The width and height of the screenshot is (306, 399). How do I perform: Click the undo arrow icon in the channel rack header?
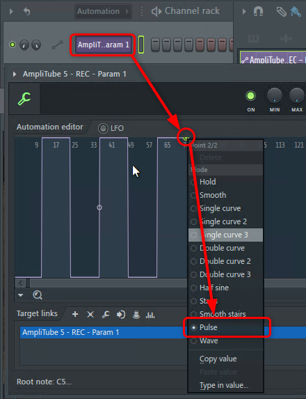click(x=27, y=11)
